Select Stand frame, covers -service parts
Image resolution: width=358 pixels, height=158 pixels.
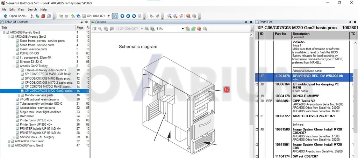tap(42, 41)
